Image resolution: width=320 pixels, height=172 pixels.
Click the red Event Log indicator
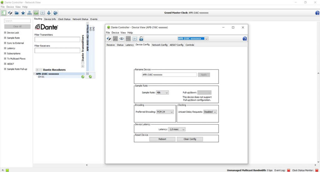[288, 170]
